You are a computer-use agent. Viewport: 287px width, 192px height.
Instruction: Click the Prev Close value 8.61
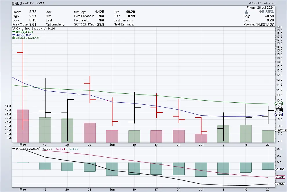33,24
